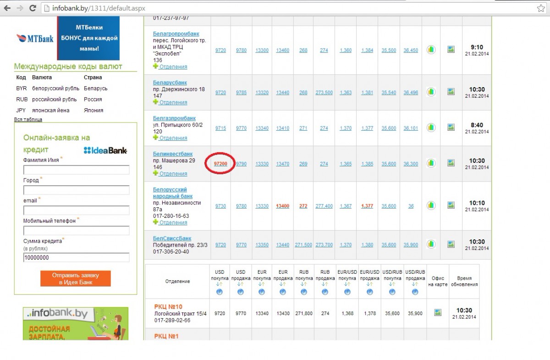Screen dimensions: 550x360
Task: Go back with the browser back arrow
Action: pos(7,8)
